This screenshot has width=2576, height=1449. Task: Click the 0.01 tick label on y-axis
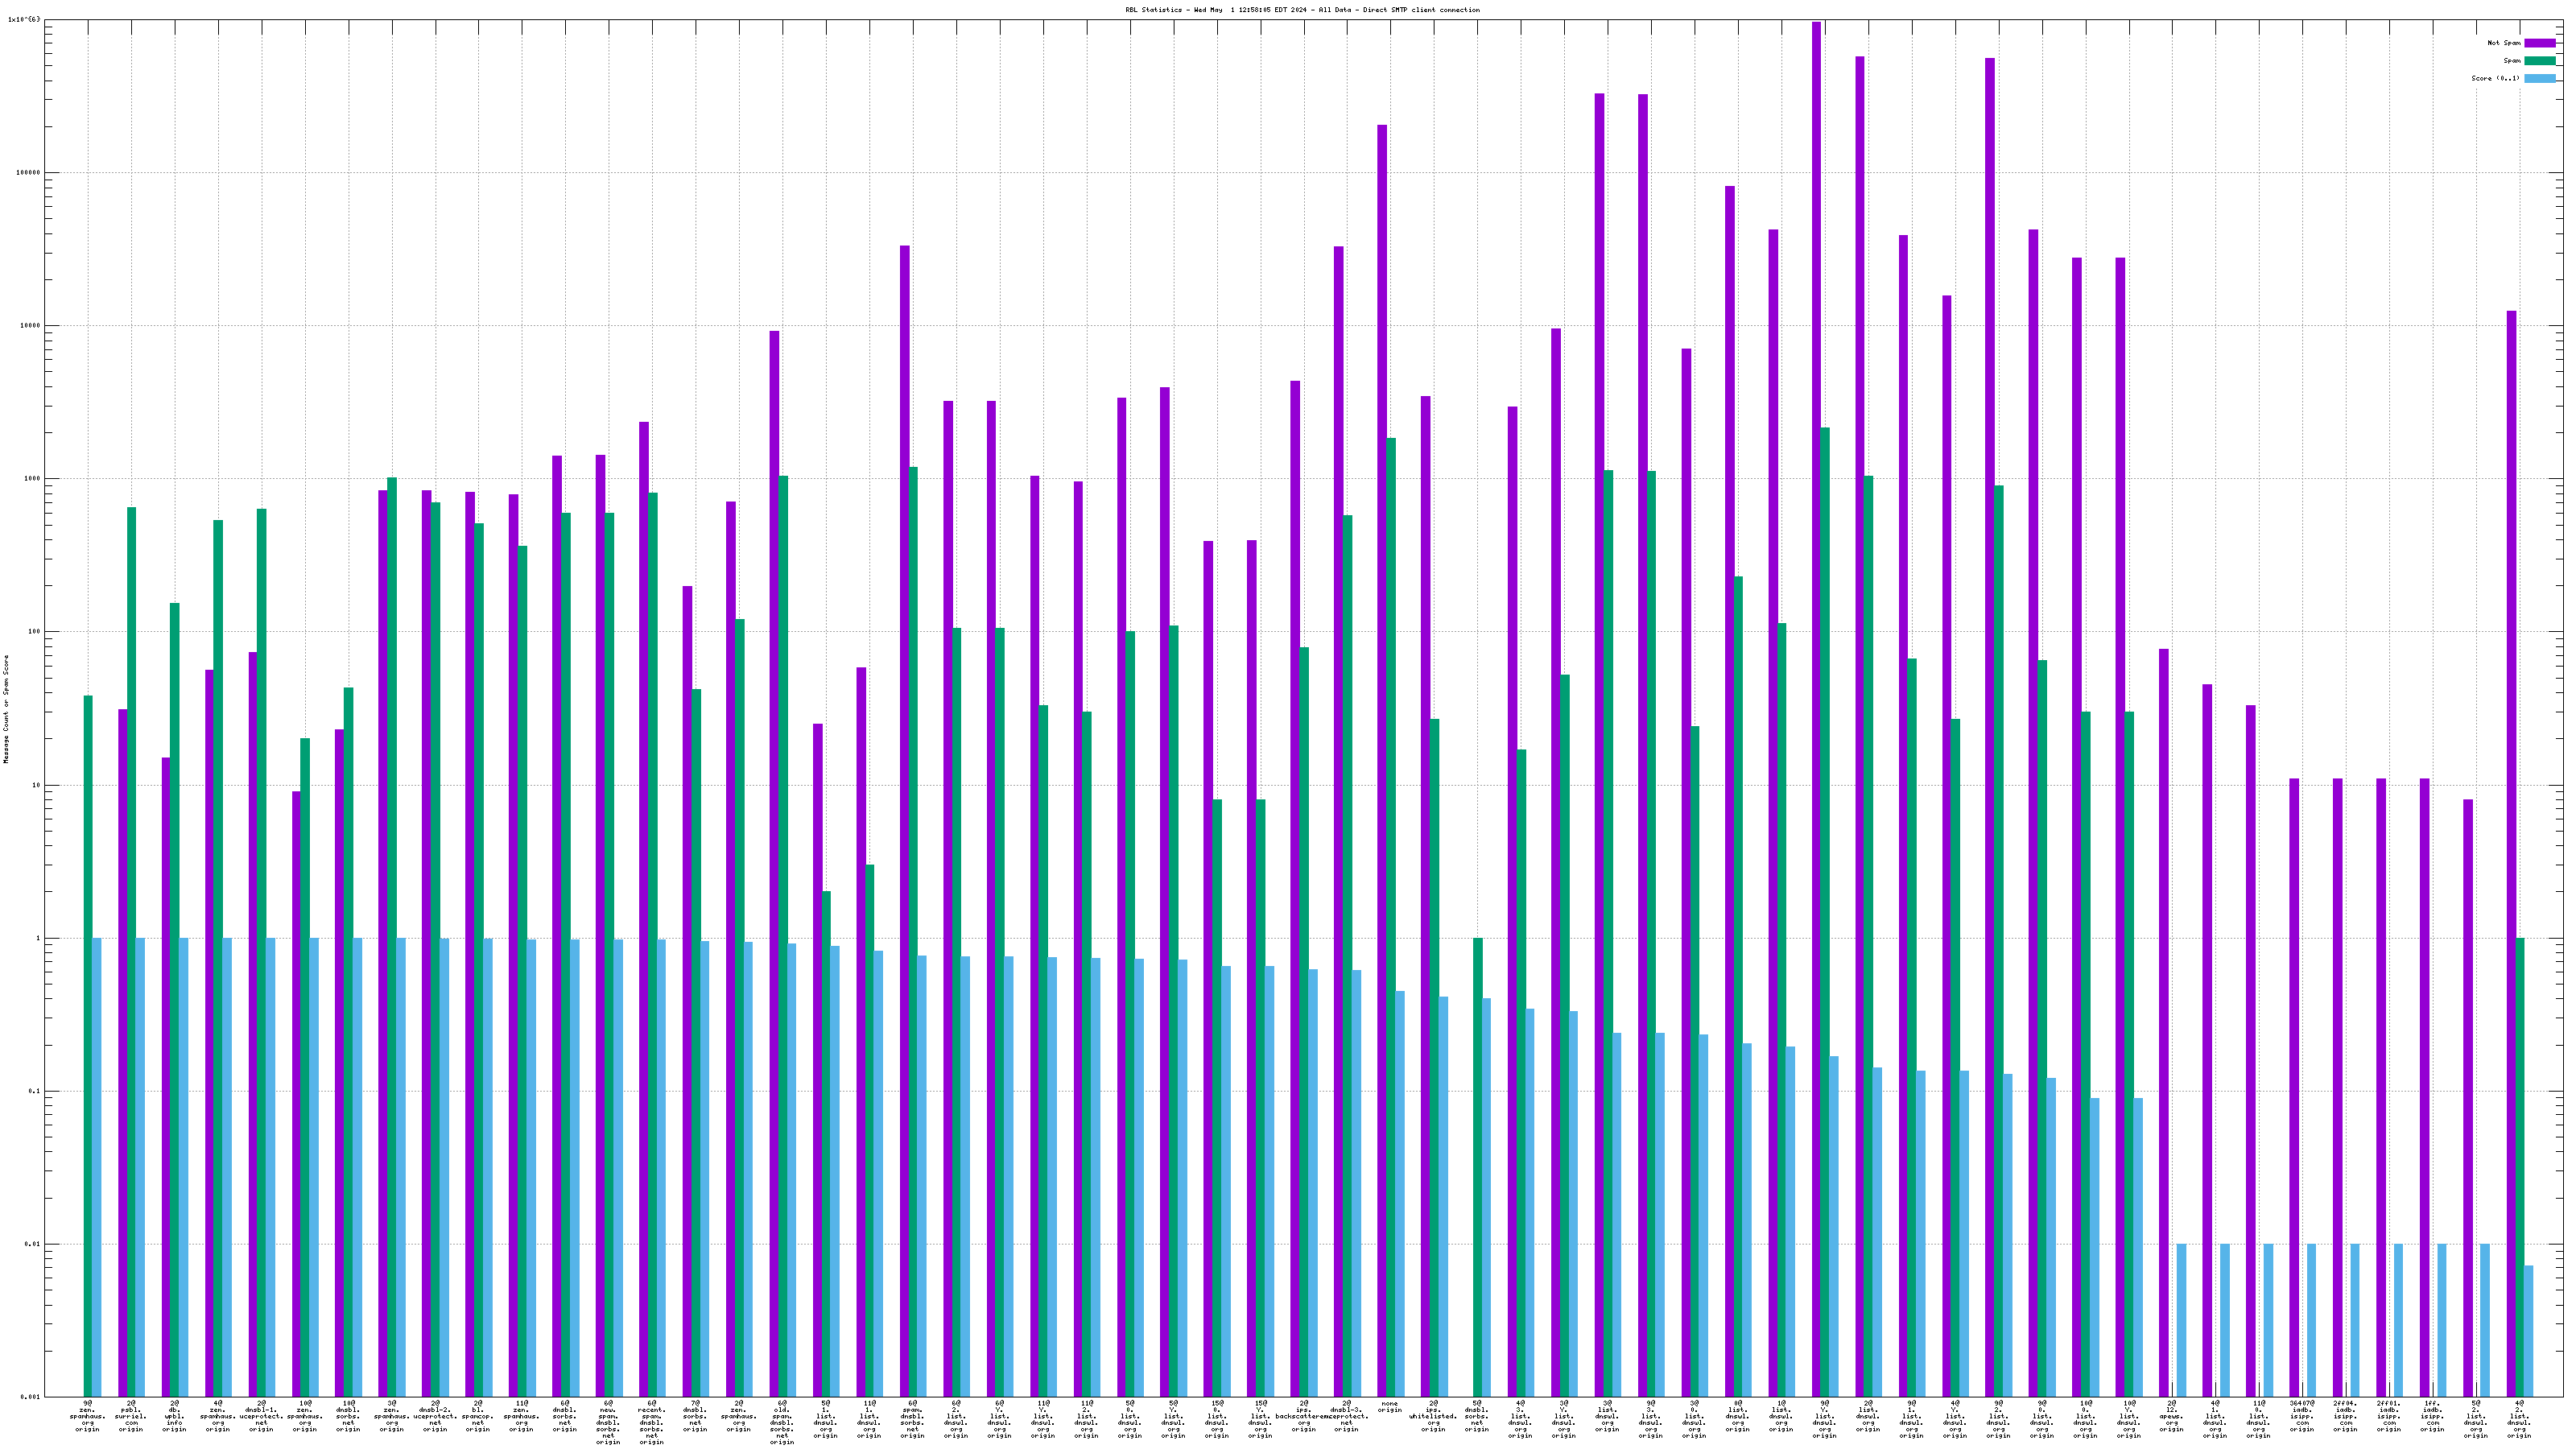[34, 1245]
